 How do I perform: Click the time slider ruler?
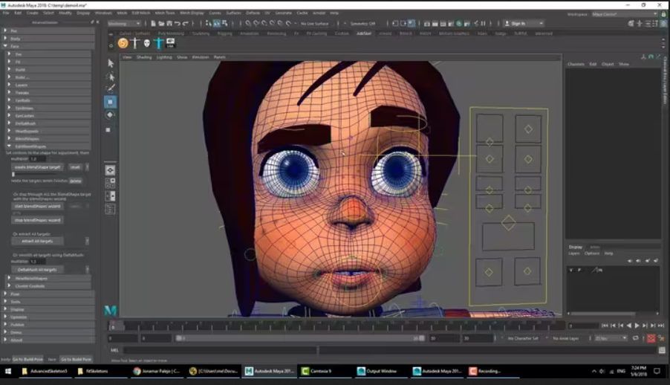[x=336, y=326]
